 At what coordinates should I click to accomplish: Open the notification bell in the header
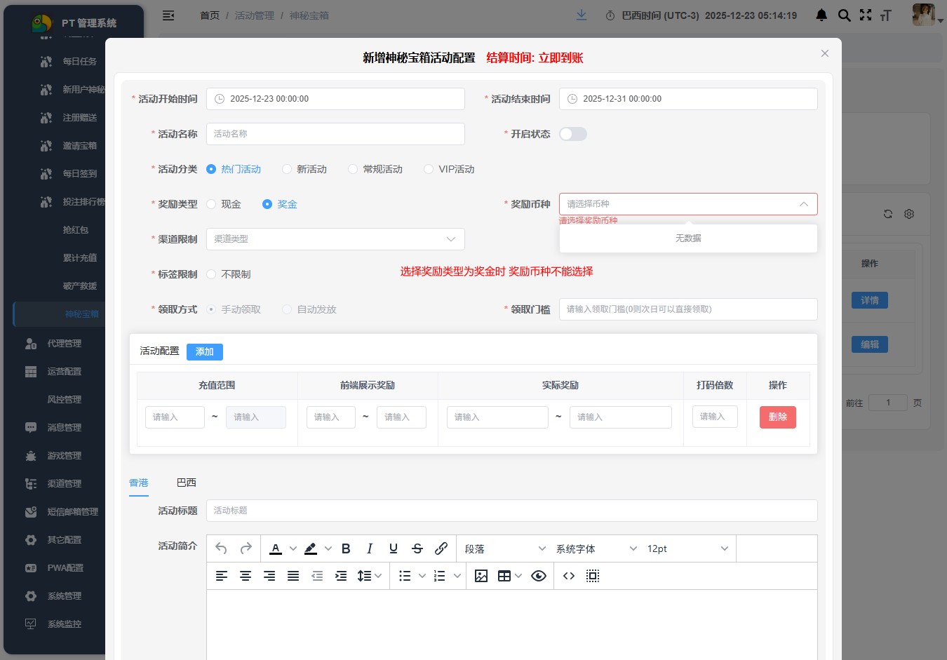coord(822,15)
